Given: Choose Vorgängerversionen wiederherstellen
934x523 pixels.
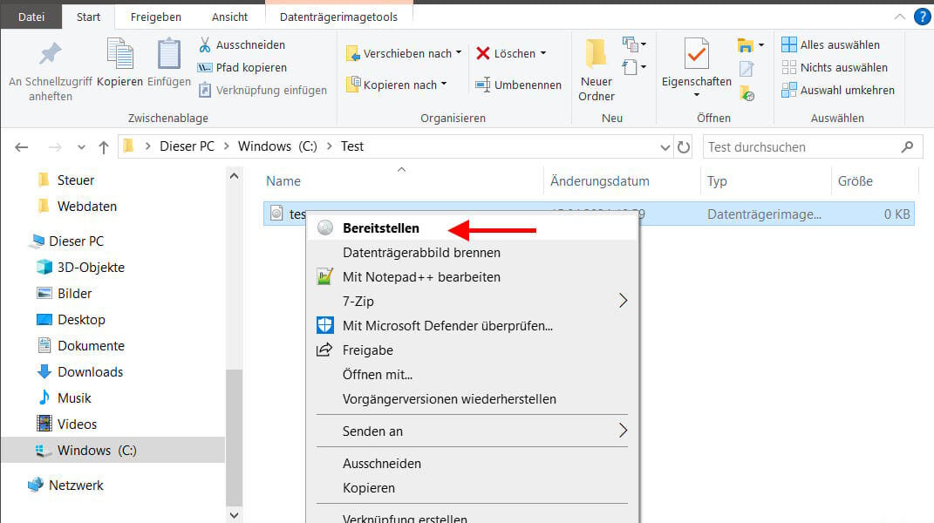Looking at the screenshot, I should pos(472,399).
